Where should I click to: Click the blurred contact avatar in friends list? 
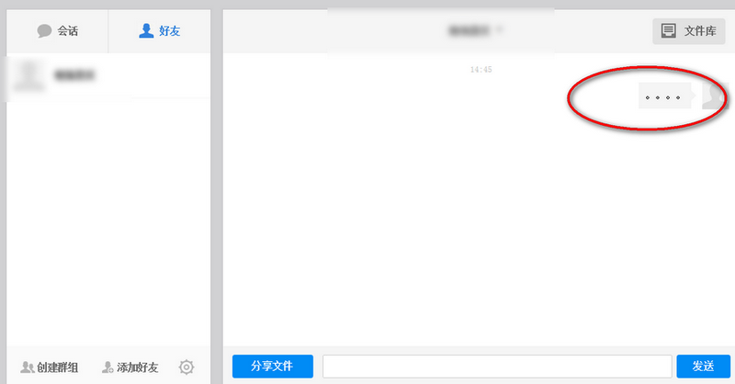pyautogui.click(x=31, y=75)
